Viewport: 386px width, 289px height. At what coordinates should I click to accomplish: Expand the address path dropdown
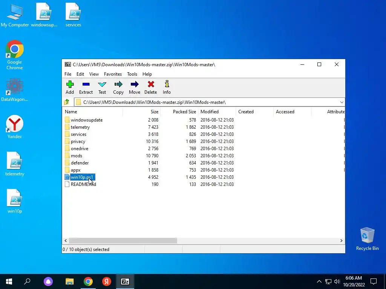click(x=342, y=102)
